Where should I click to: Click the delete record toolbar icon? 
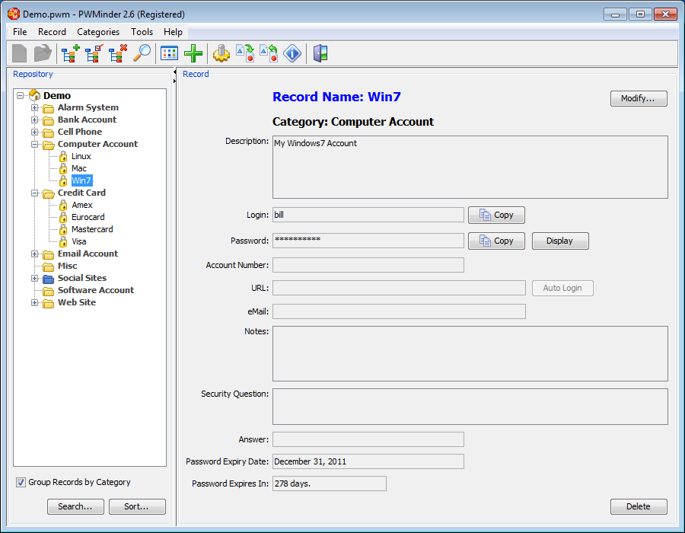tap(117, 53)
